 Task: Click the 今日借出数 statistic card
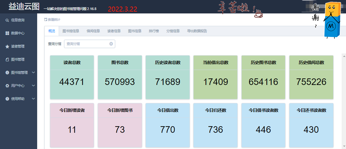click(168, 125)
